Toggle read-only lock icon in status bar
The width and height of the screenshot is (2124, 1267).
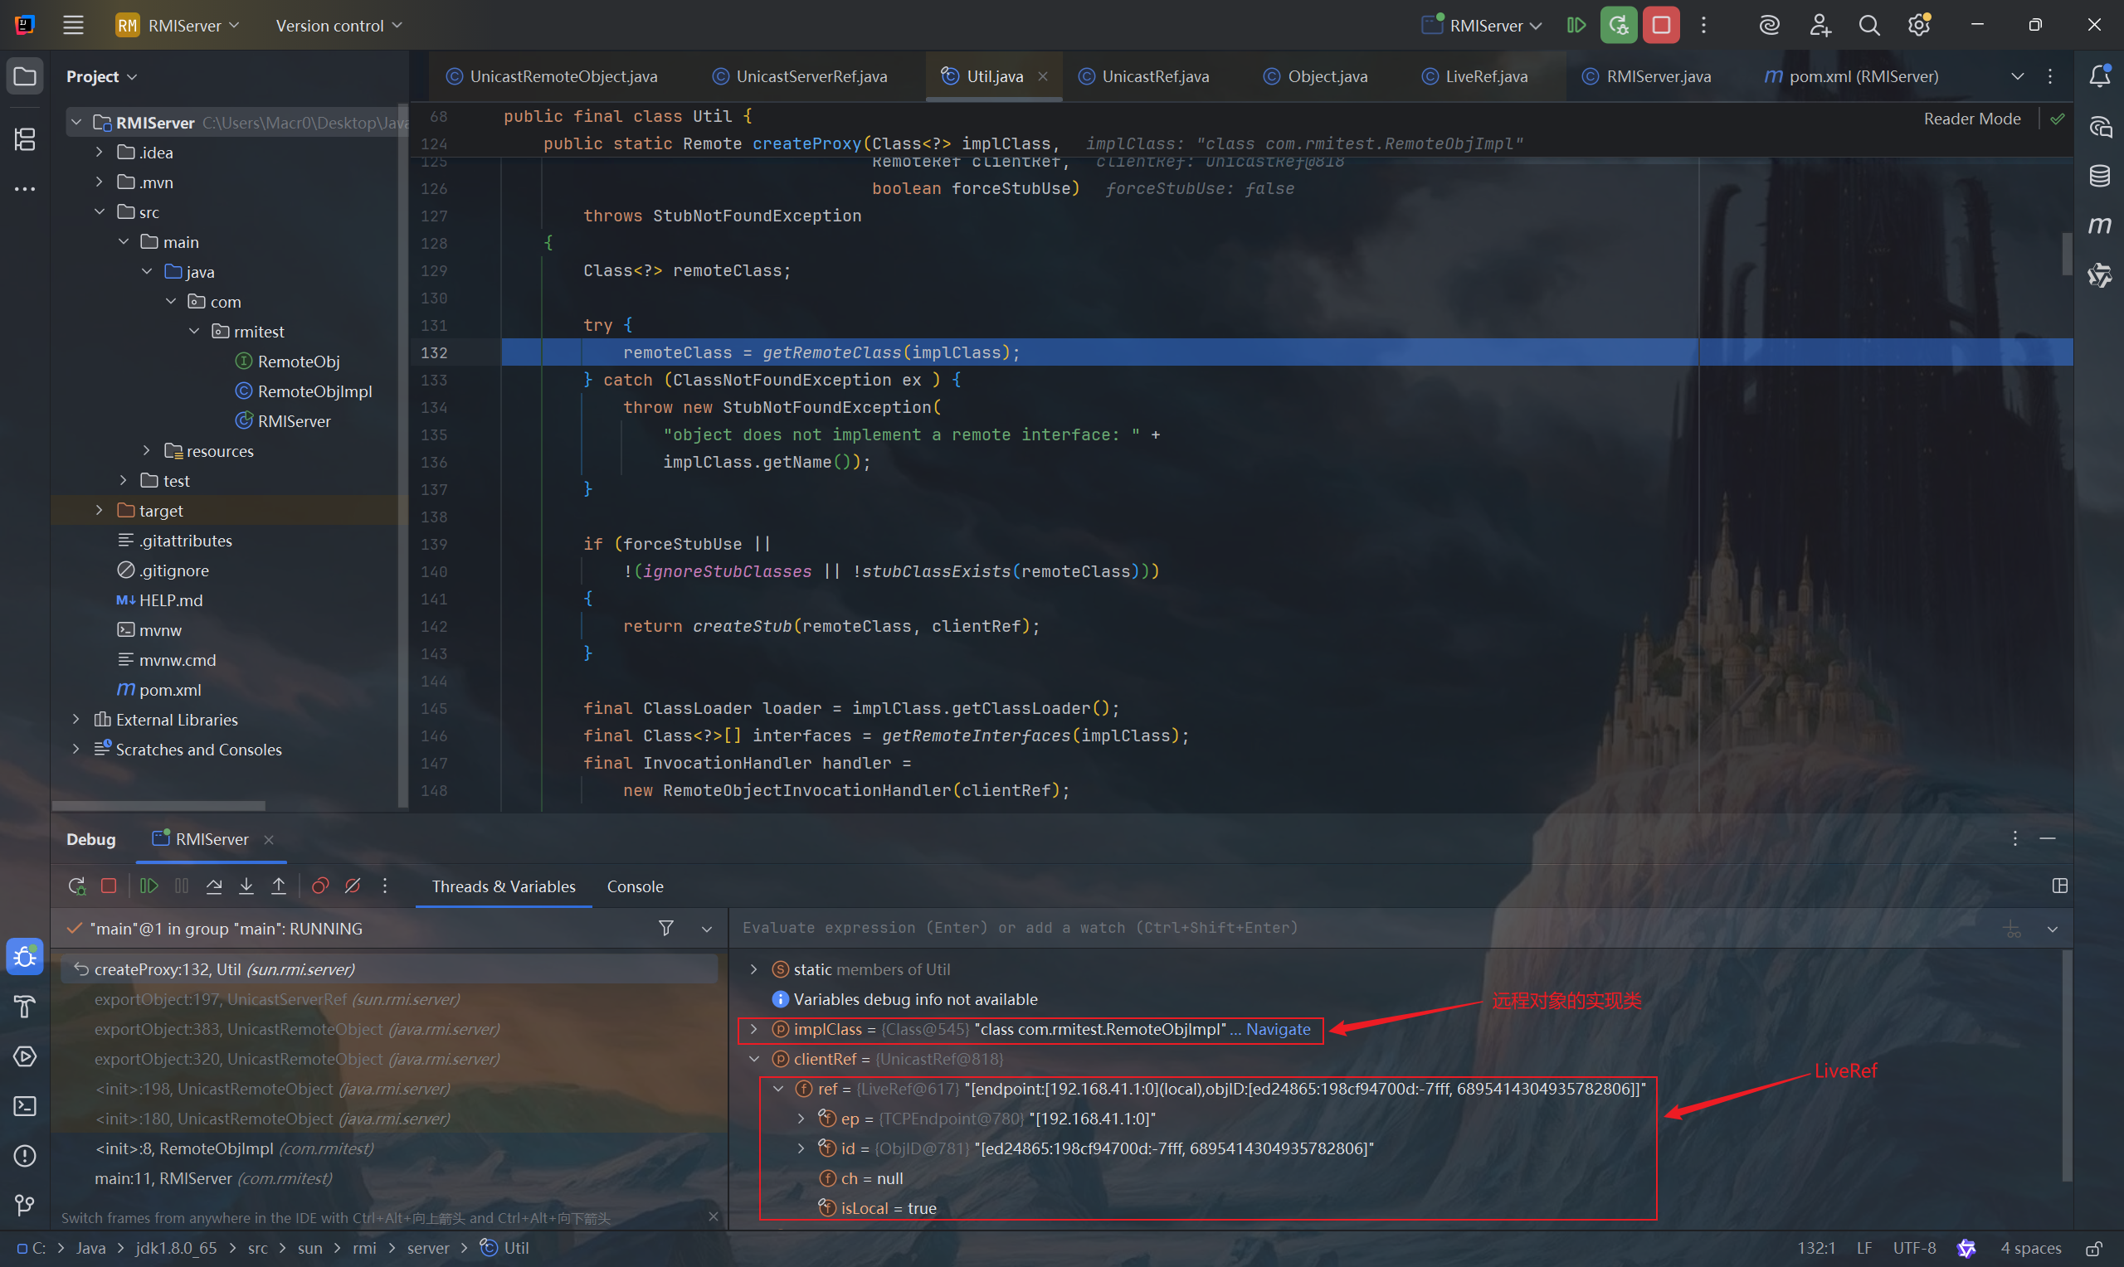coord(2093,1248)
